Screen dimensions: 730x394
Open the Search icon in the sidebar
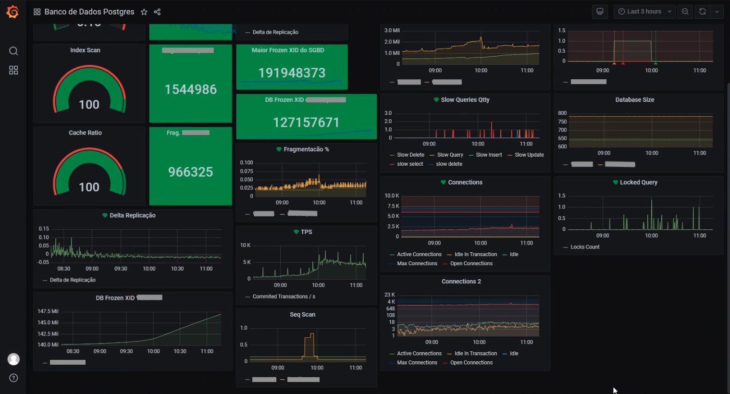pos(13,50)
